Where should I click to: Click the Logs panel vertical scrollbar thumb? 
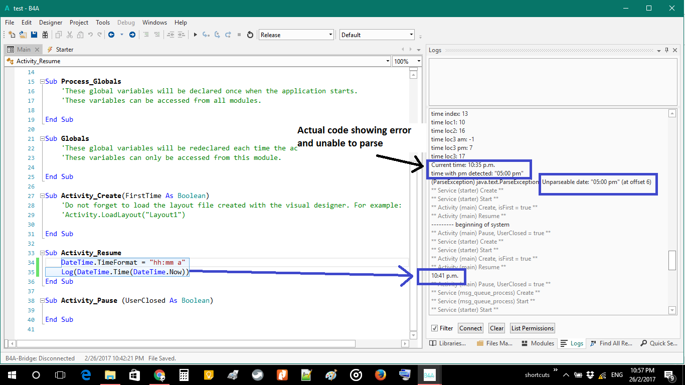(672, 260)
